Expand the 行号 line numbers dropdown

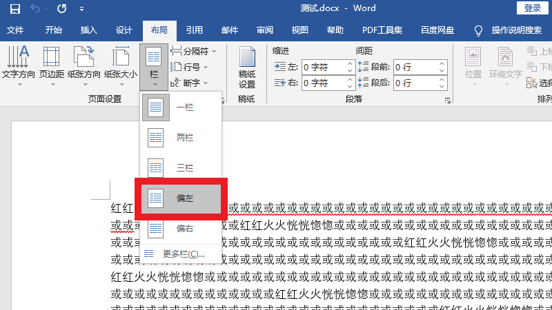click(x=190, y=67)
